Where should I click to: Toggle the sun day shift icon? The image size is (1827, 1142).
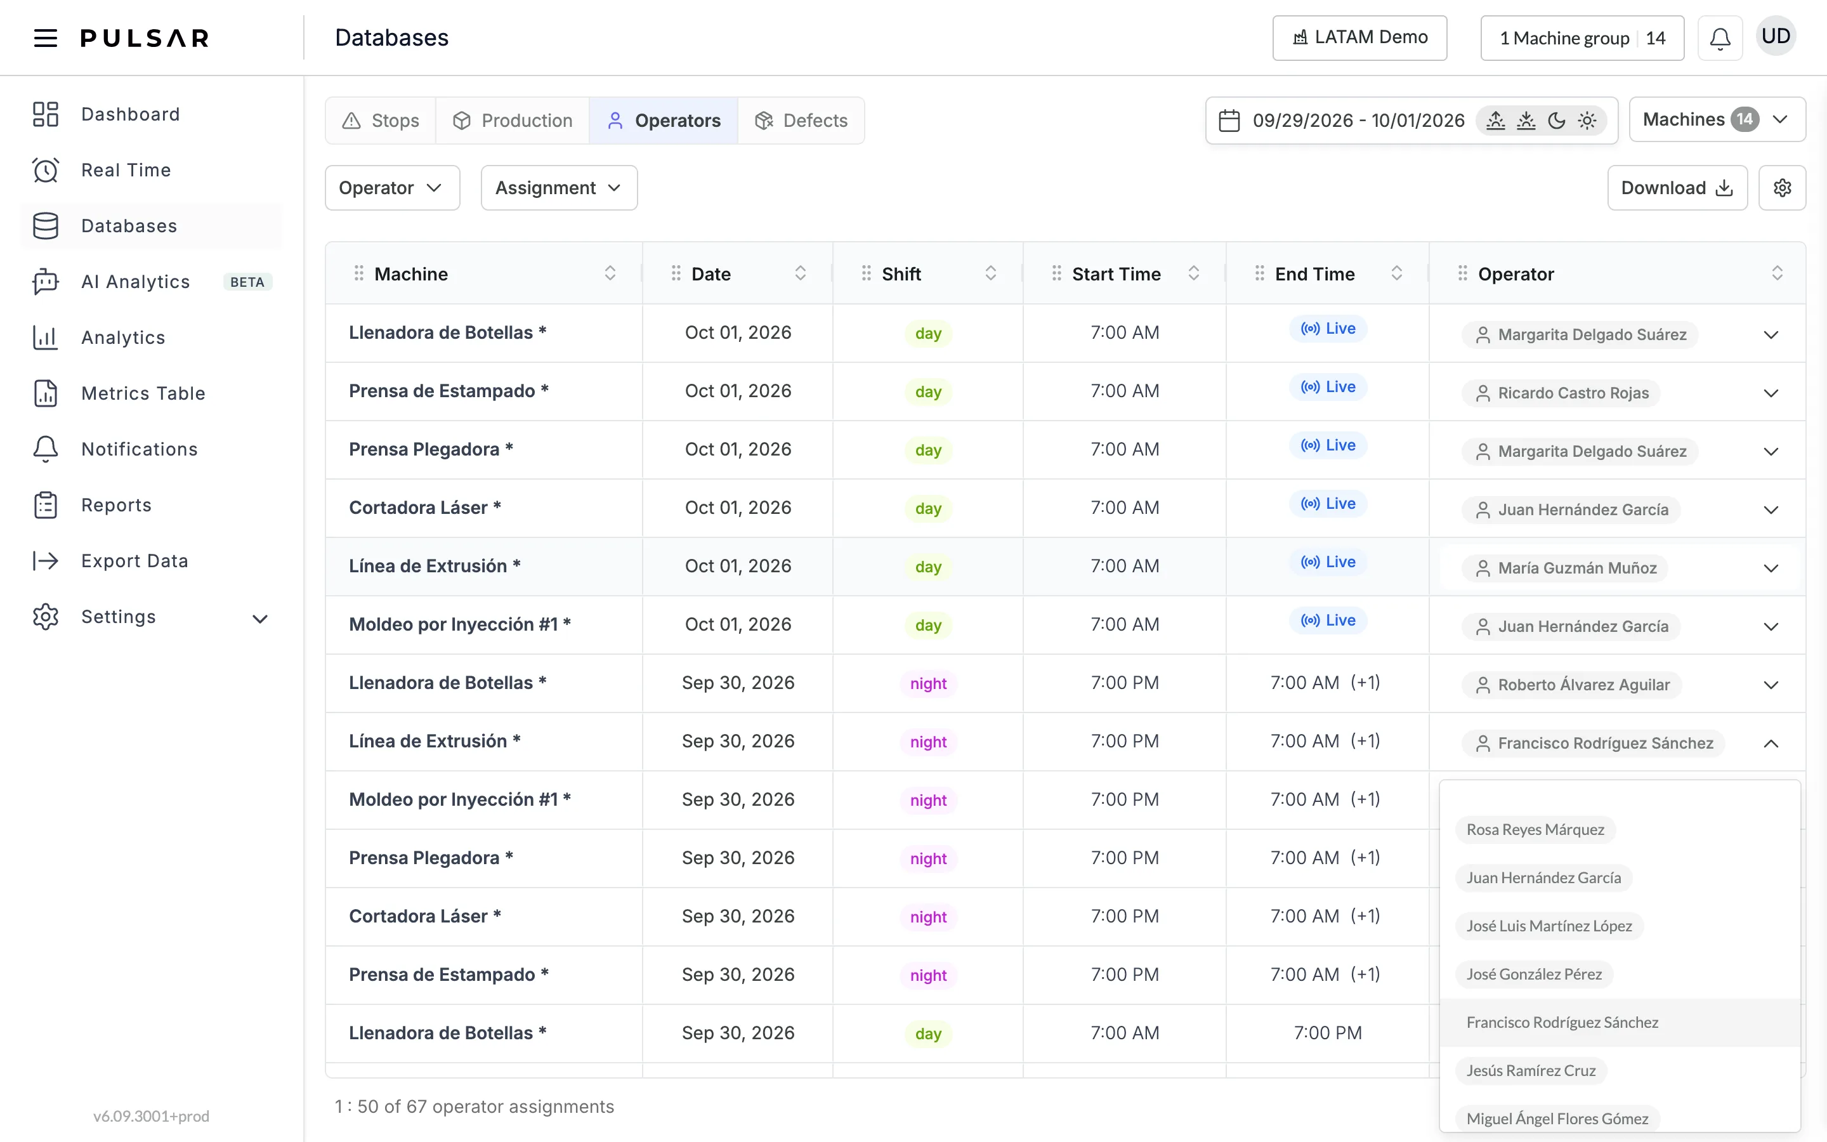point(1587,120)
